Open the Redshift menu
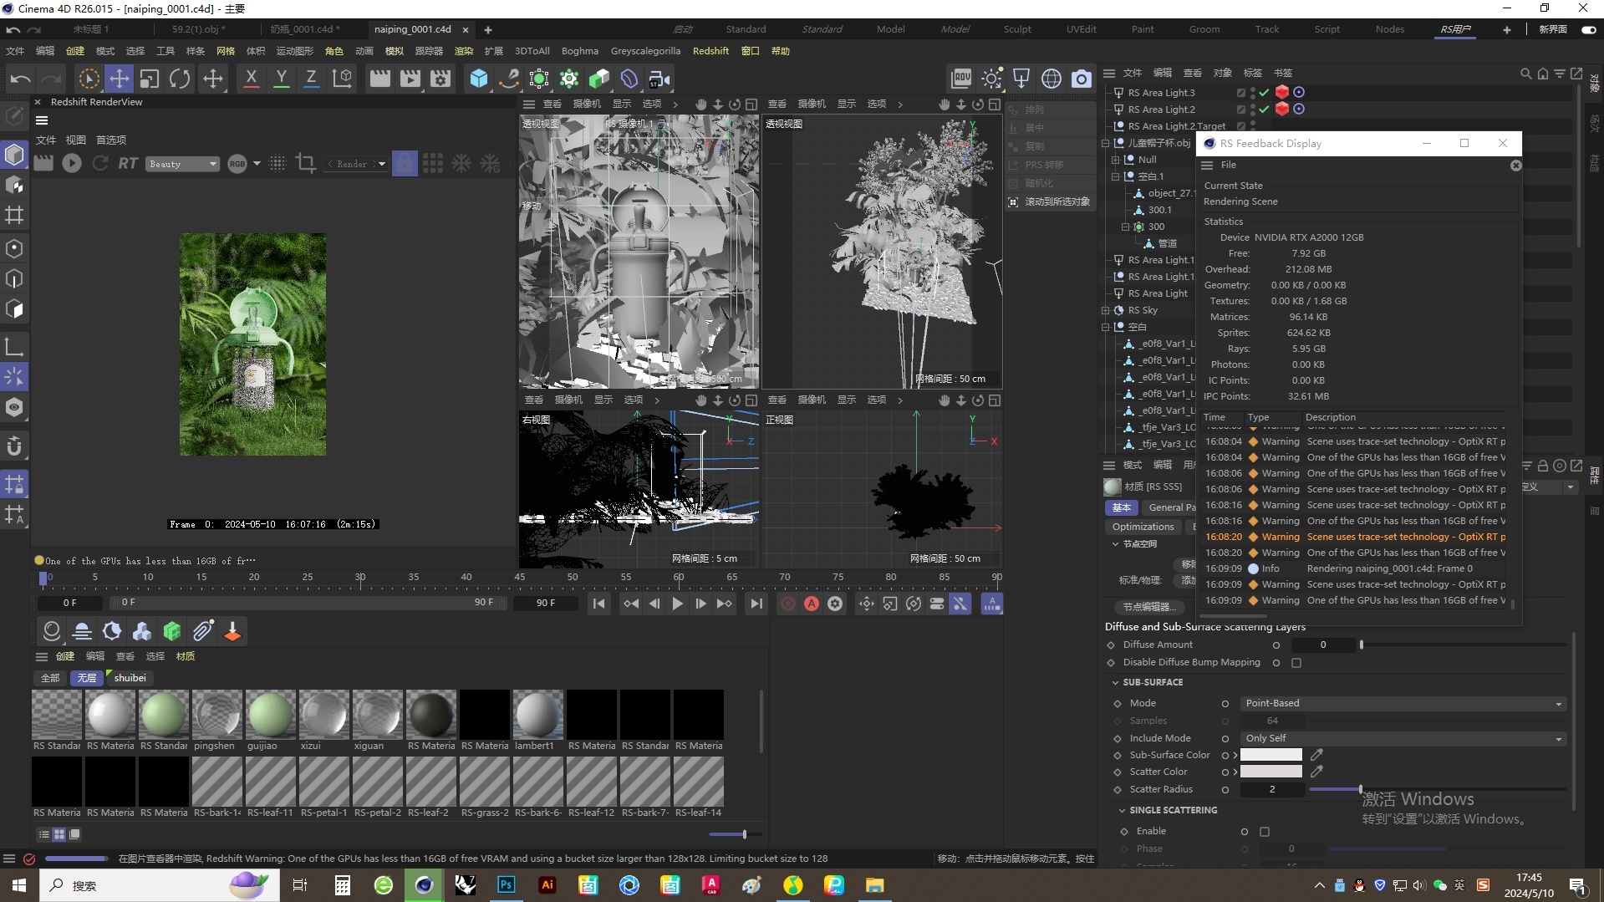 click(710, 51)
